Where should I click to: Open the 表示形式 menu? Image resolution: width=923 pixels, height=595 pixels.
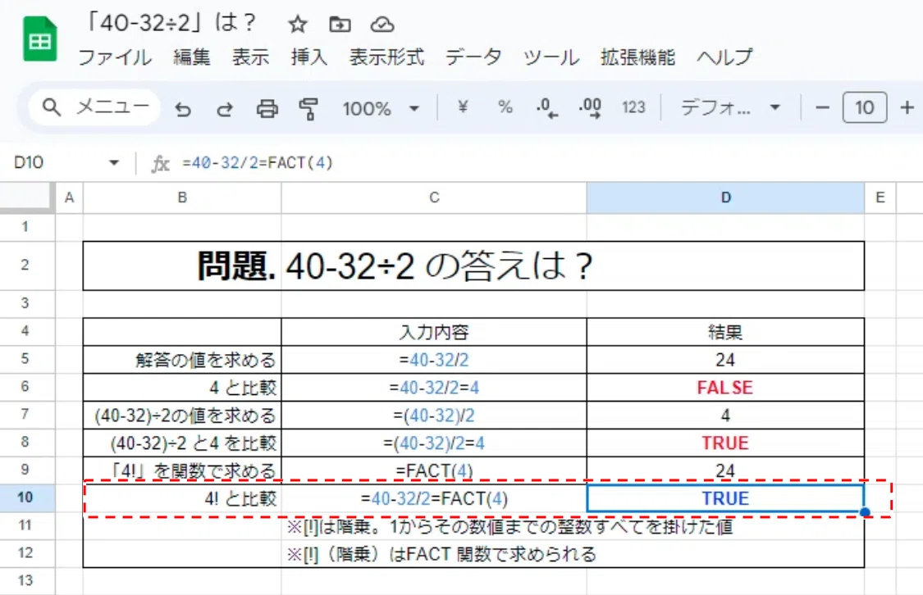click(386, 57)
